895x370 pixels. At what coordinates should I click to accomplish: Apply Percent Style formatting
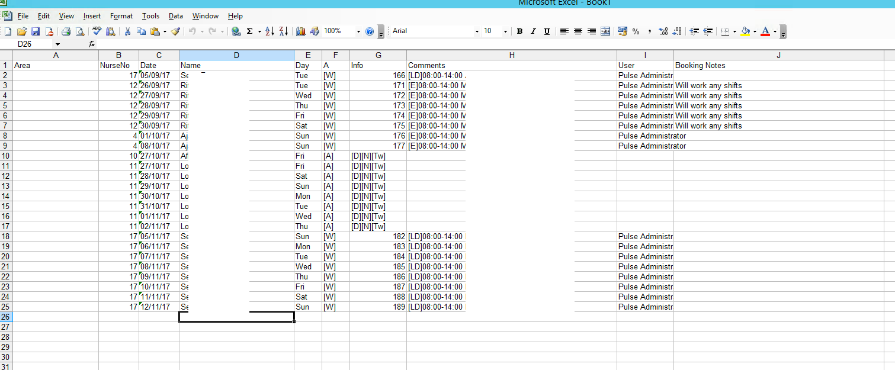(636, 31)
